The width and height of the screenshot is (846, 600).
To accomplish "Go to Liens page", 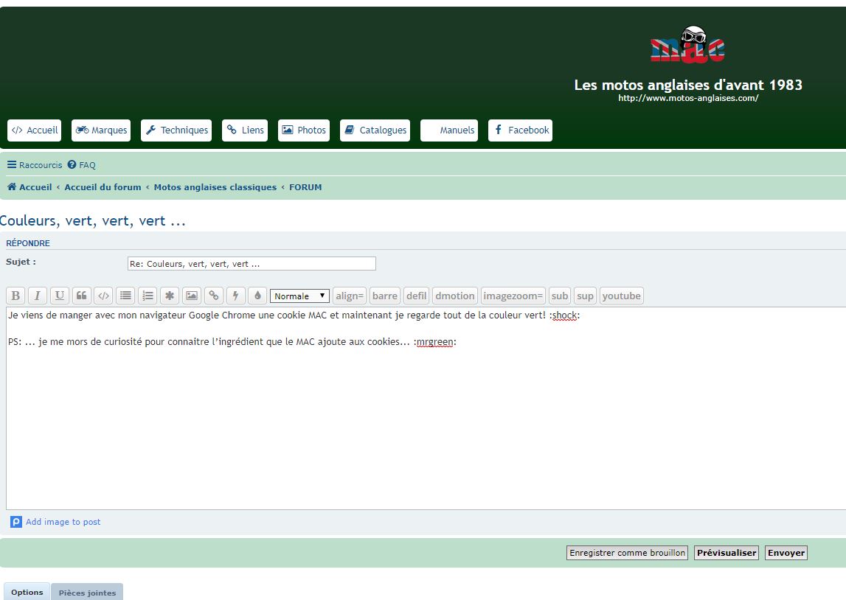I will point(245,130).
